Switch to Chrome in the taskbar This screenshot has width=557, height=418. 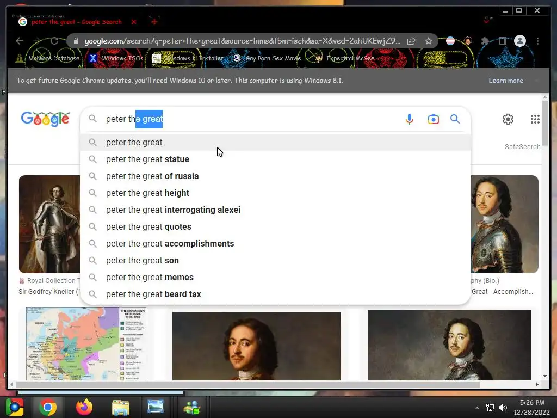click(48, 407)
